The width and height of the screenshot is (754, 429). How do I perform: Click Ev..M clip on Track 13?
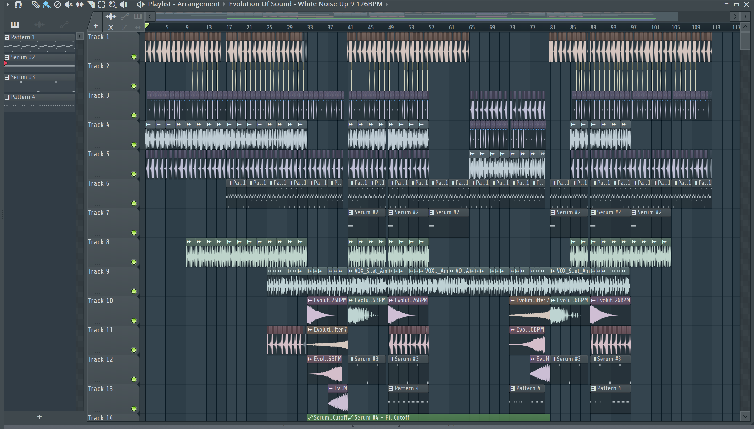pos(337,398)
